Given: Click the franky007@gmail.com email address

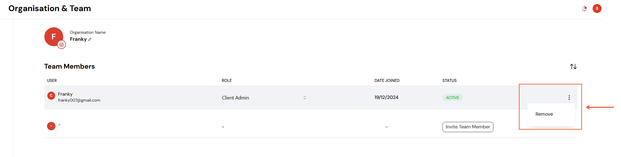Looking at the screenshot, I should point(79,100).
